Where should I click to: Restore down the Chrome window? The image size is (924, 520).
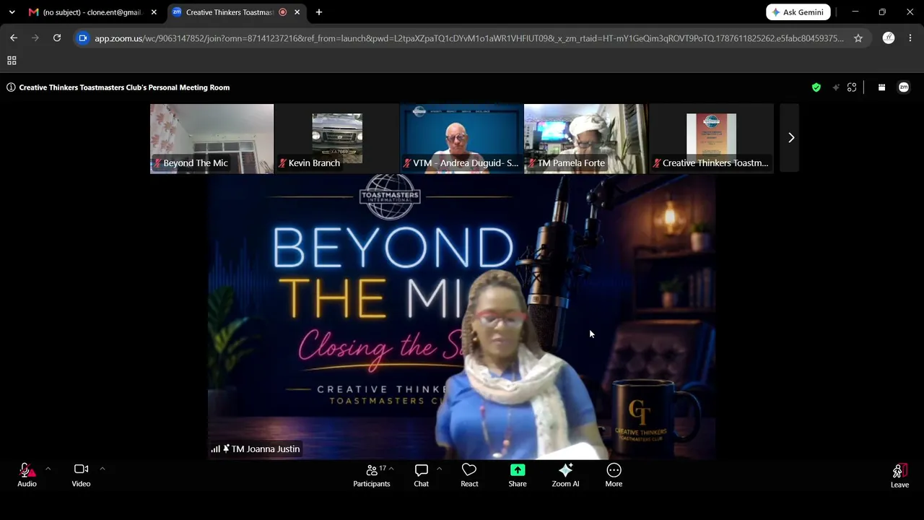coord(882,12)
